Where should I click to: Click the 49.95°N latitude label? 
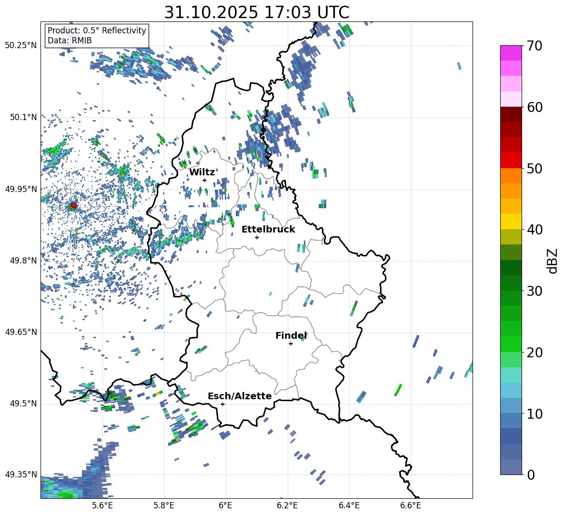[21, 189]
